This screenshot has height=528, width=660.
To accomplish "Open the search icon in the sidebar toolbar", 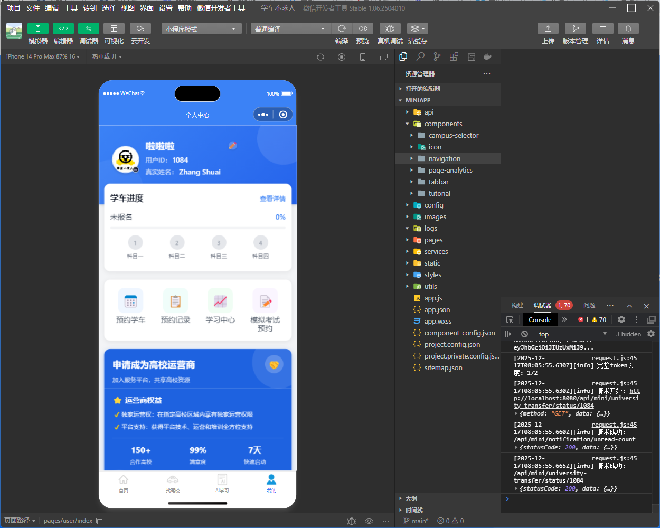I will pos(420,56).
